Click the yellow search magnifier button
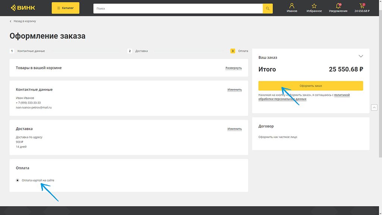The image size is (382, 215). click(x=267, y=9)
